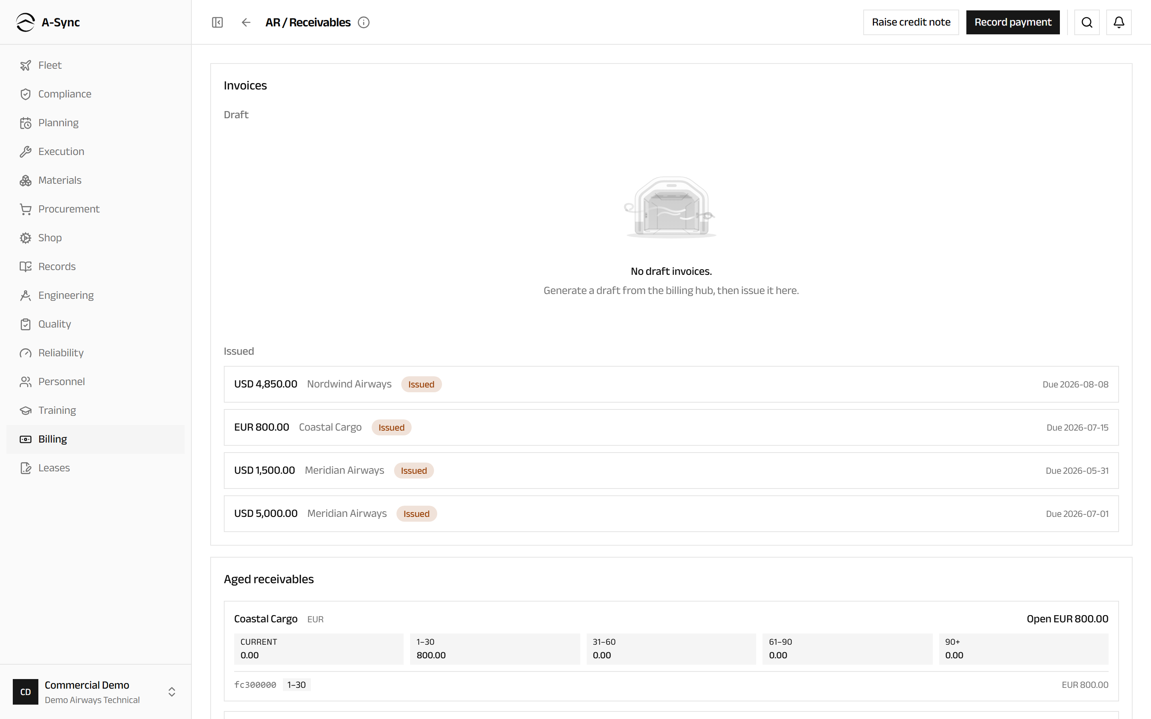Viewport: 1151px width, 719px height.
Task: Click the 31–60 aging bucket
Action: coord(671,649)
